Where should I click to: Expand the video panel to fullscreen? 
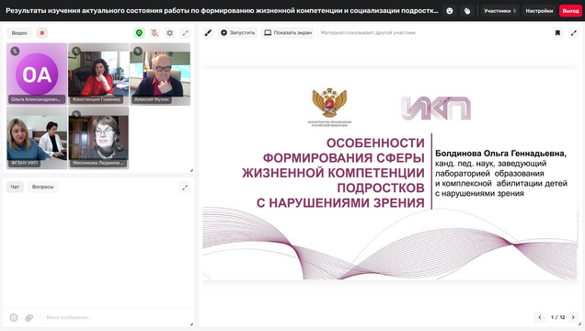click(x=185, y=33)
